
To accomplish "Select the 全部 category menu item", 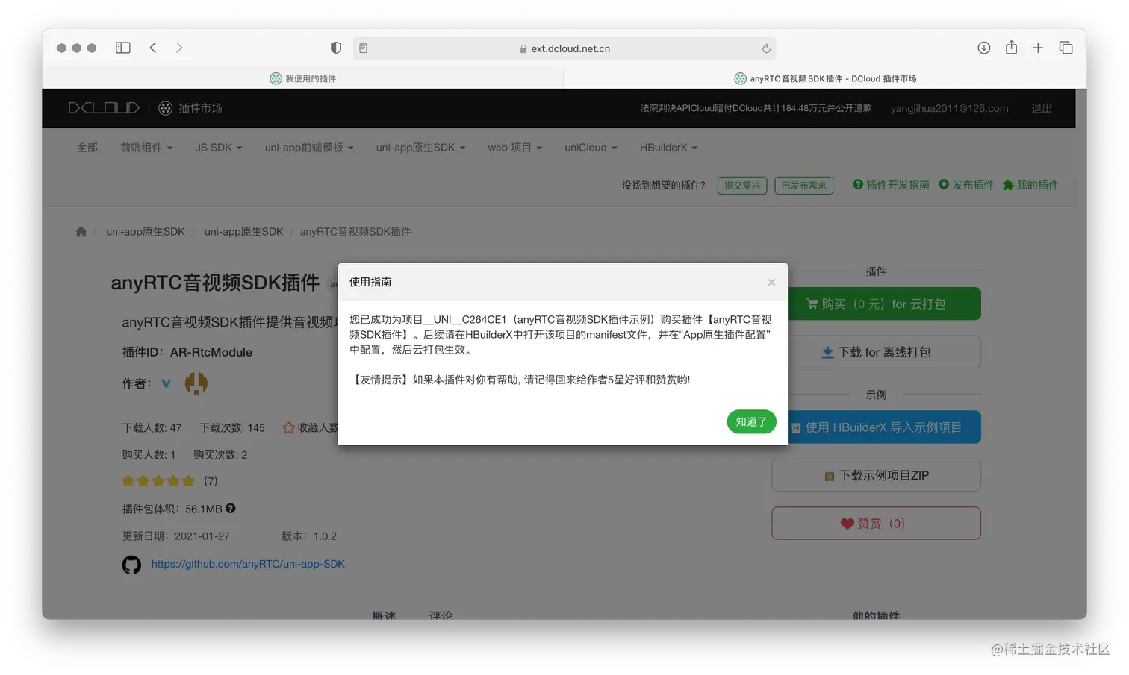I will click(87, 148).
